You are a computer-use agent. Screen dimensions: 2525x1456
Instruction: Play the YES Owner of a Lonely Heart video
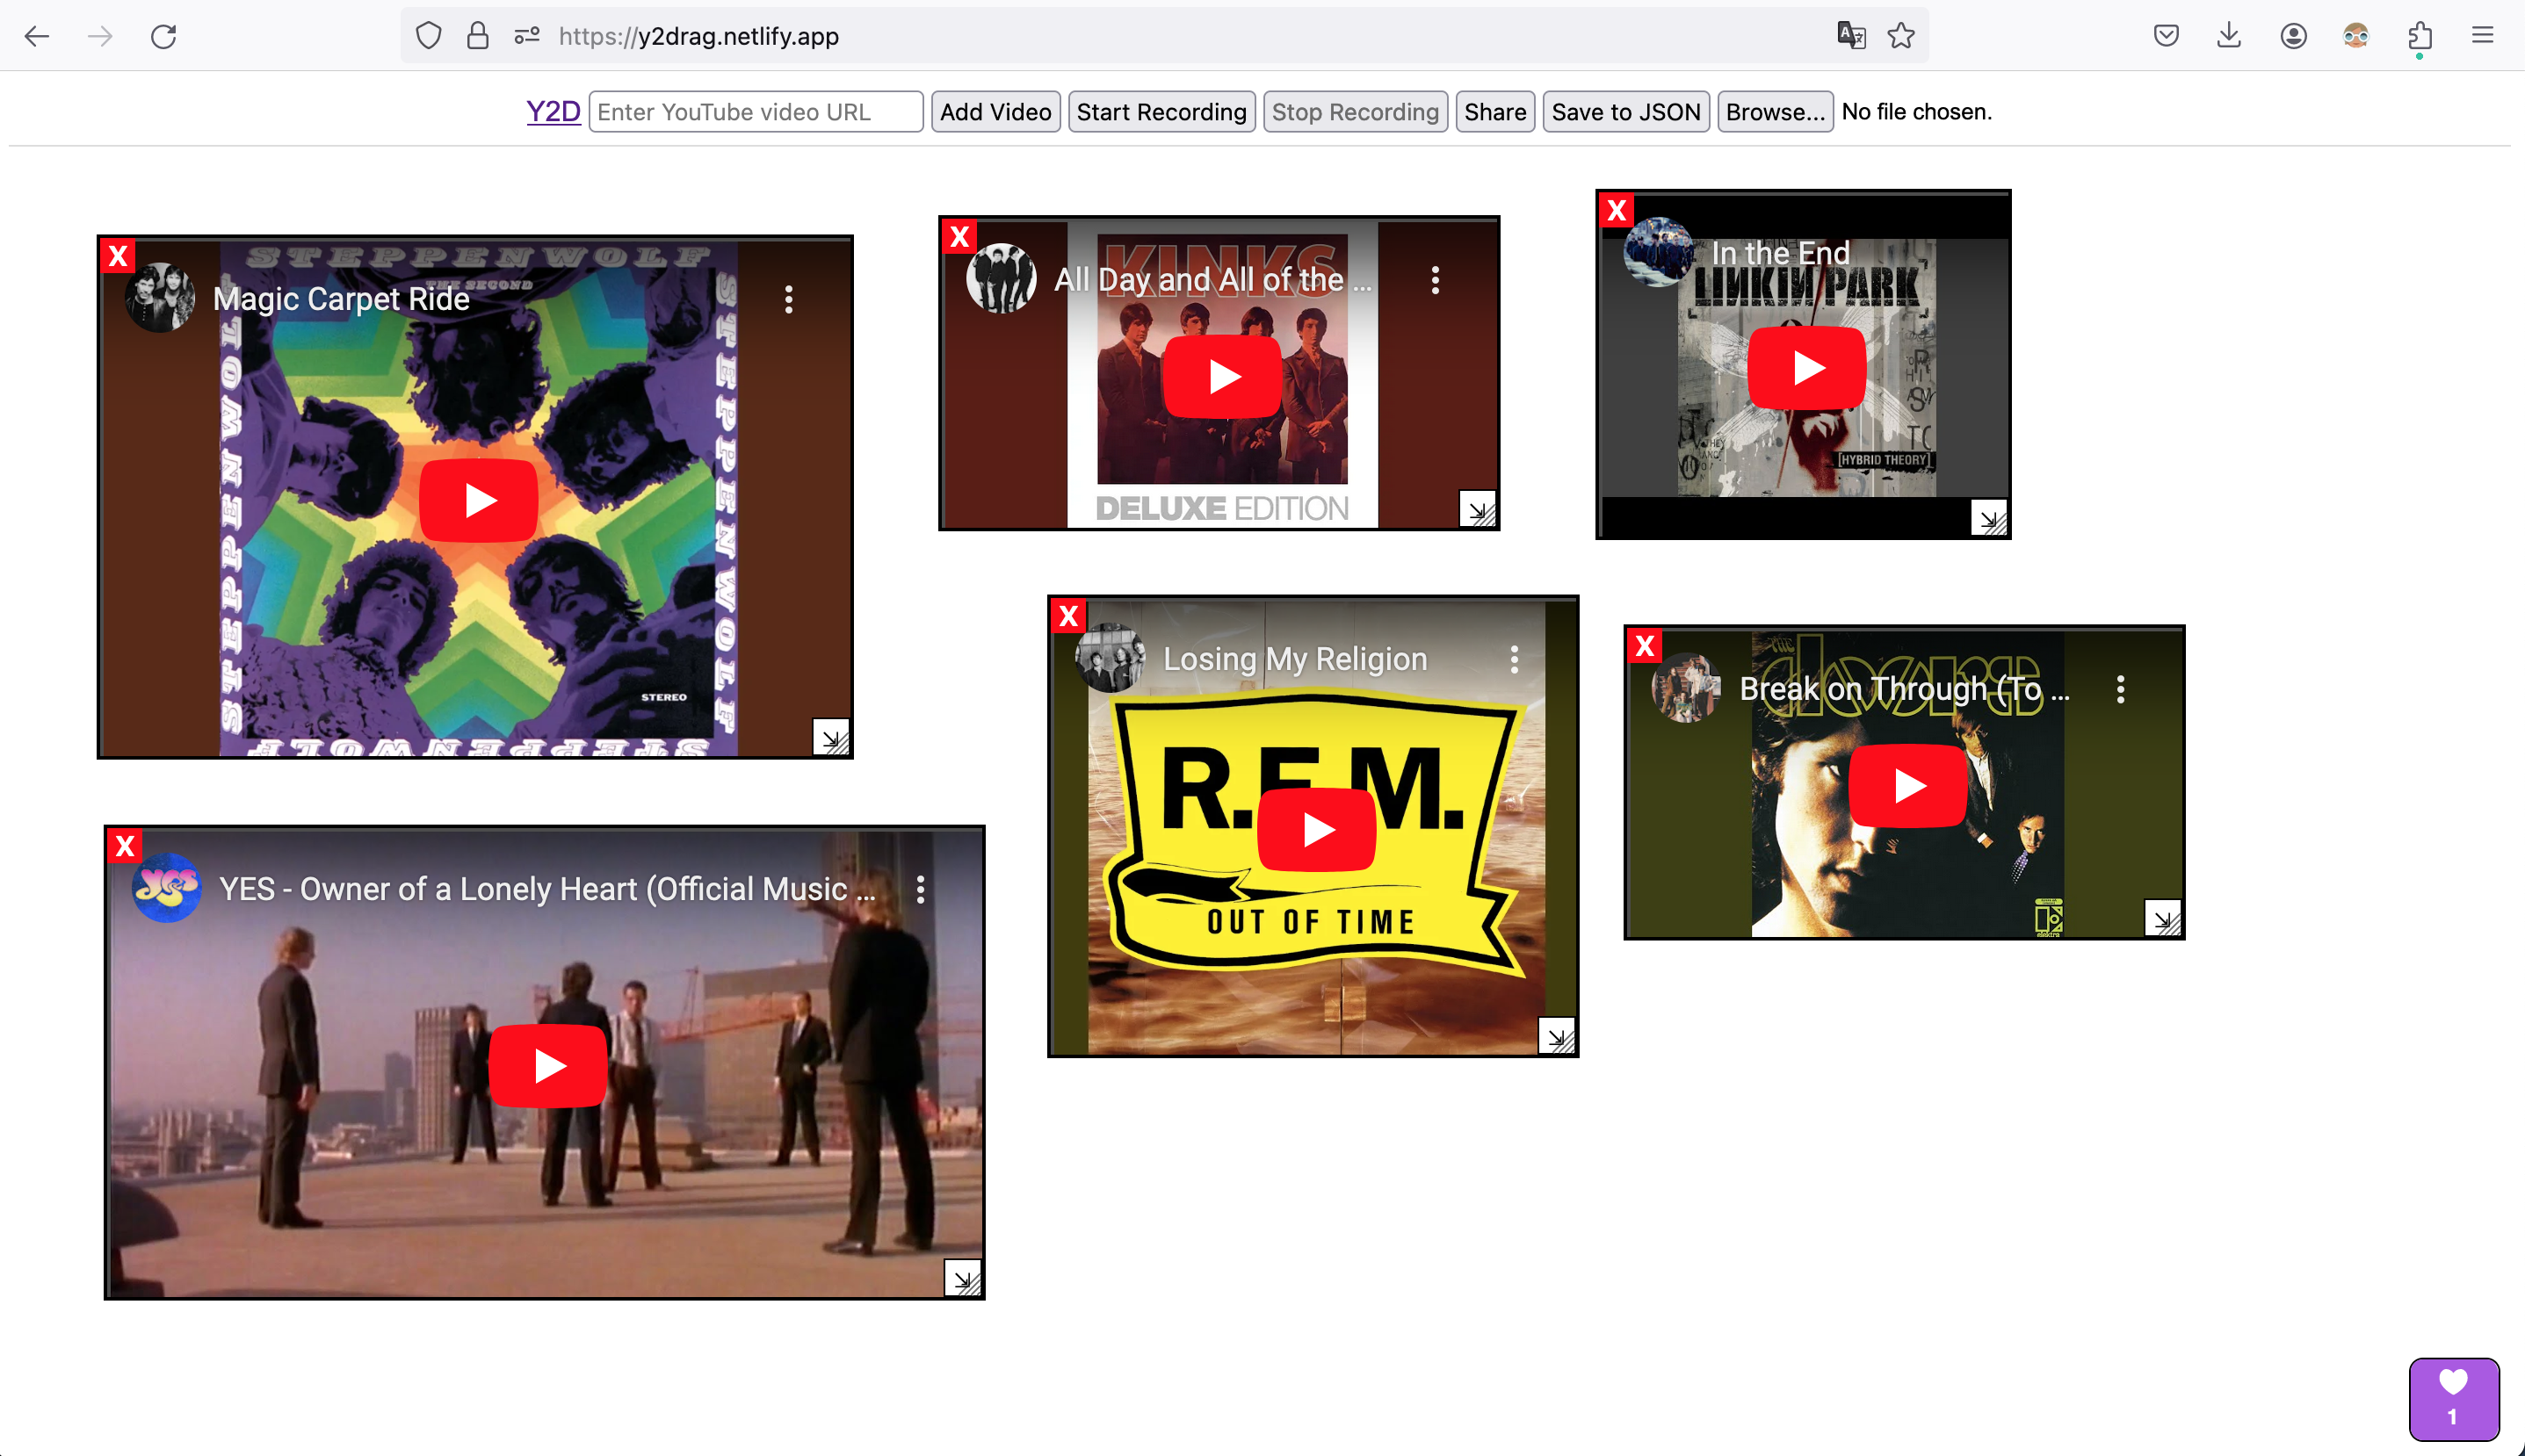point(548,1066)
